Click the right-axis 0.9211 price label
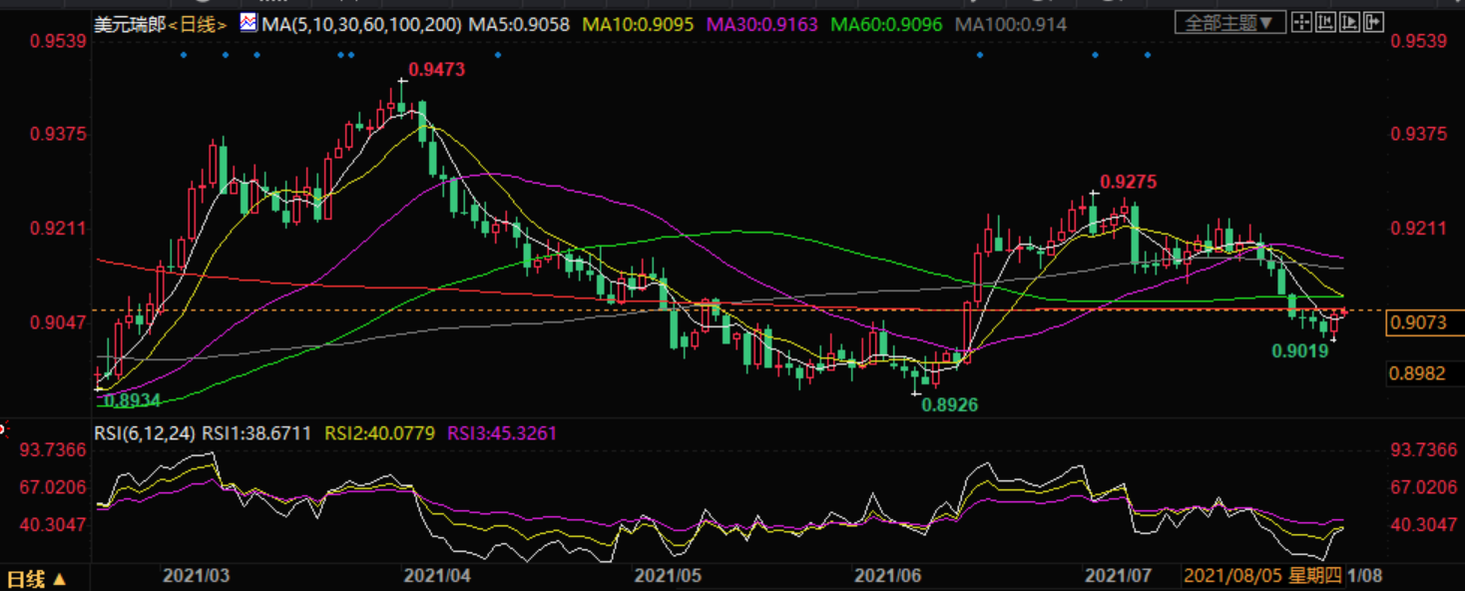The image size is (1465, 591). [1418, 229]
